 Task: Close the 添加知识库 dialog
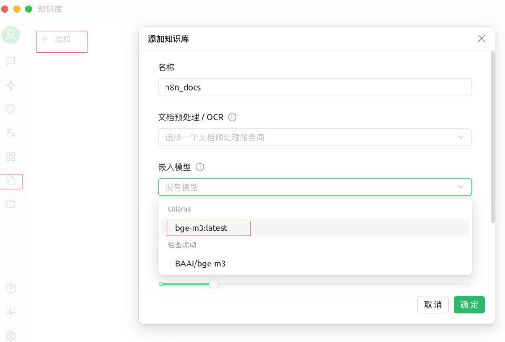point(482,39)
